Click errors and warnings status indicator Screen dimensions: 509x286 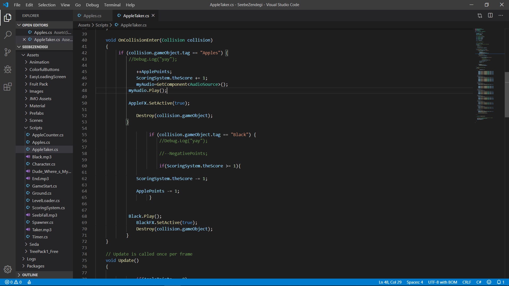click(x=13, y=282)
